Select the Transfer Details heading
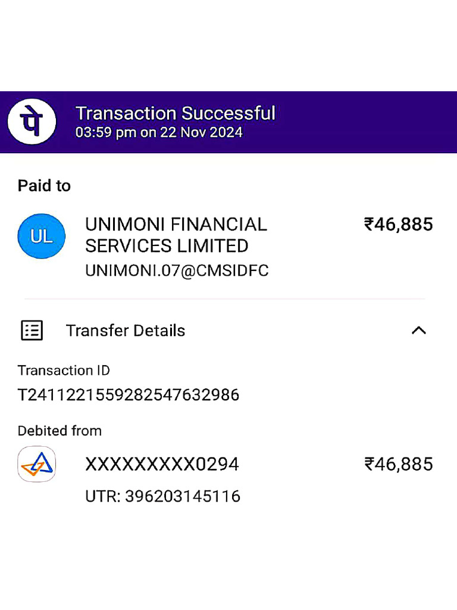The image size is (457, 610). [126, 331]
